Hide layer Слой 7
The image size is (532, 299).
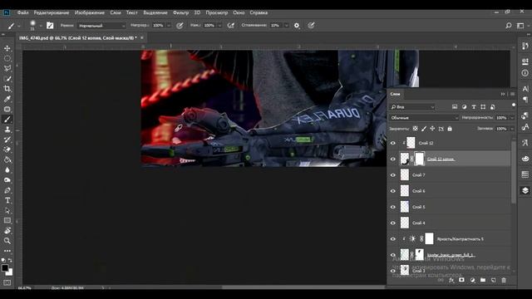[393, 175]
